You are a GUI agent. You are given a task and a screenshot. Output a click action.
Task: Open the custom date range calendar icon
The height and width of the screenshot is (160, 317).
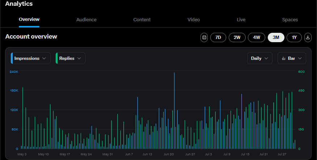coord(204,37)
